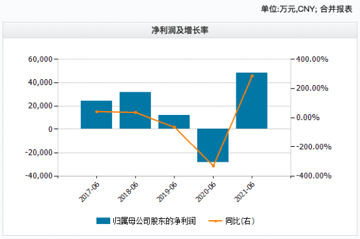Click the negative 2020-06 blue bar

click(x=213, y=145)
